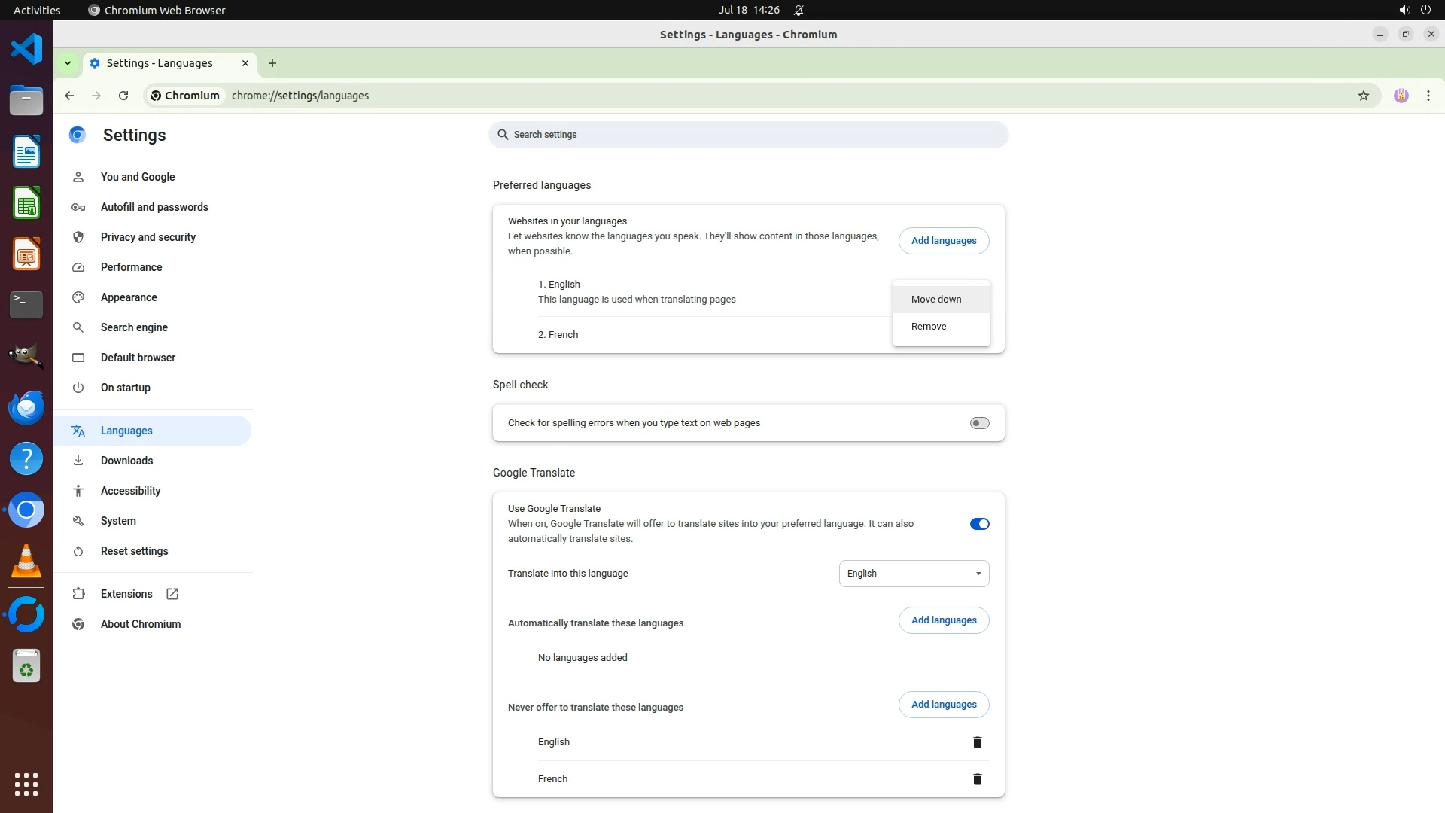The height and width of the screenshot is (813, 1445).
Task: Open new tab with plus button
Action: coord(272,63)
